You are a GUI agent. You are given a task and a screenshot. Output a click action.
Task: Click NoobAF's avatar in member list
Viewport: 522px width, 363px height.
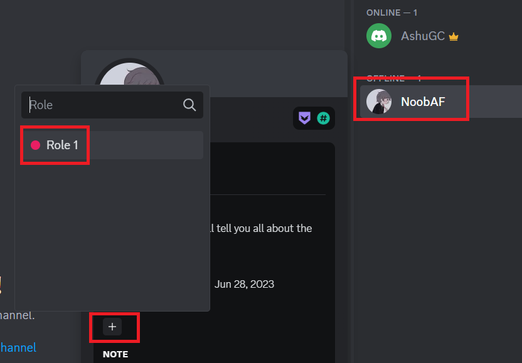pyautogui.click(x=379, y=102)
